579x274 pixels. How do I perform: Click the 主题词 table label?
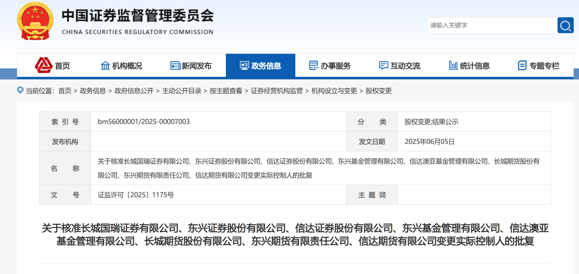click(372, 195)
